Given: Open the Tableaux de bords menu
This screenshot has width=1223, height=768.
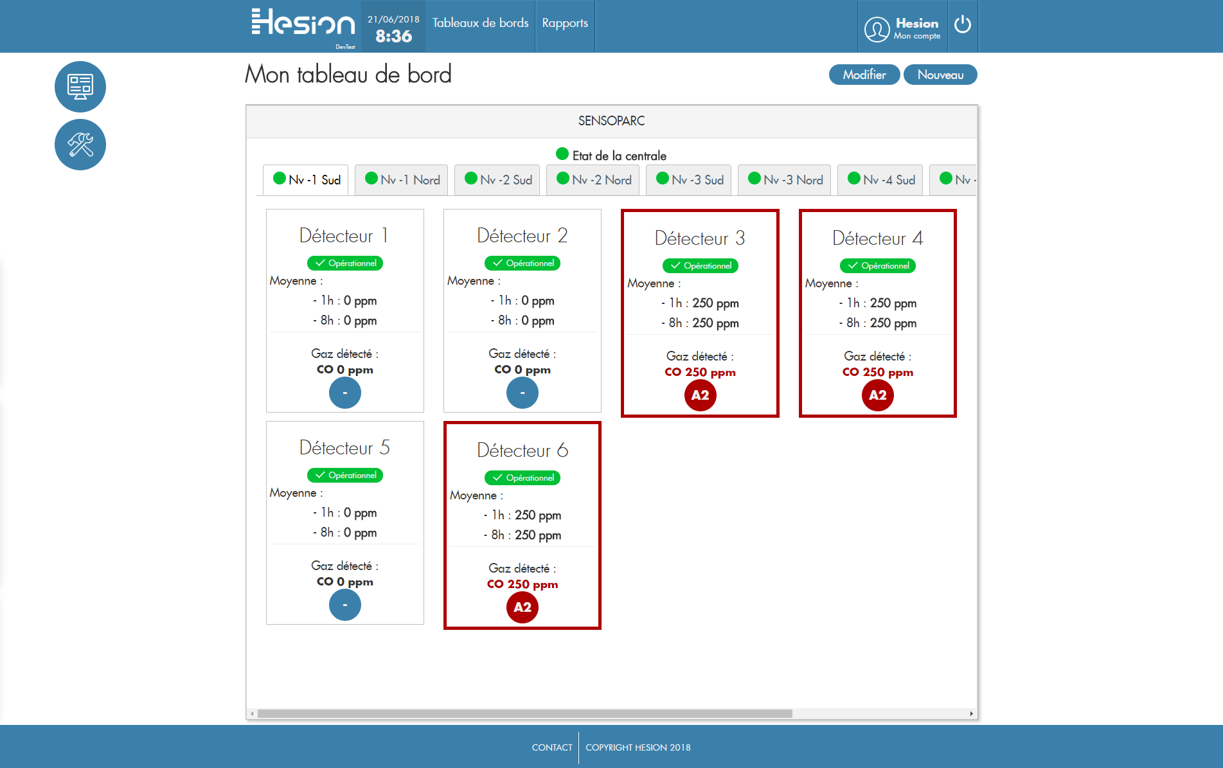Looking at the screenshot, I should point(480,23).
